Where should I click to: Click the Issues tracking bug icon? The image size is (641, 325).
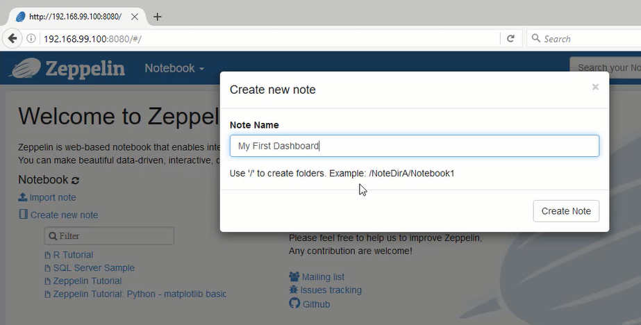point(294,290)
